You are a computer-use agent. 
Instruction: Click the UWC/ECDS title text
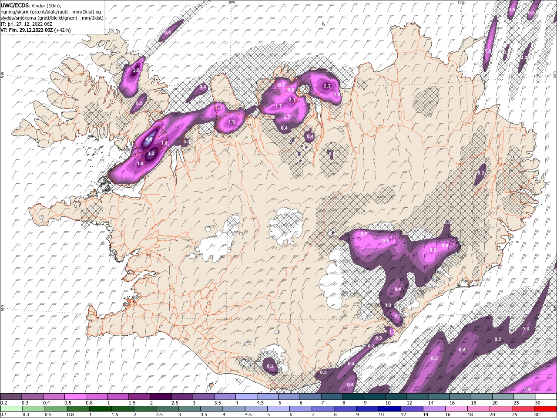coord(15,5)
